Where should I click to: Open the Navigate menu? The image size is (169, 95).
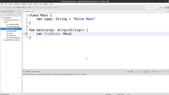pyautogui.click(x=24, y=4)
